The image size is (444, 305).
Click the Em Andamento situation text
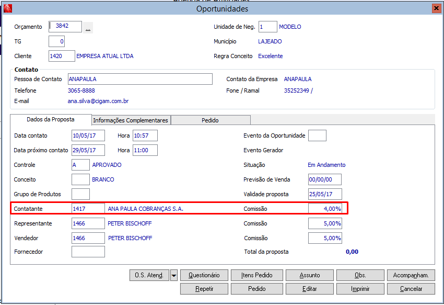[326, 165]
